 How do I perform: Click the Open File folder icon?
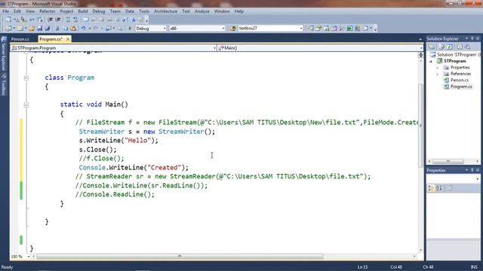tap(32, 29)
